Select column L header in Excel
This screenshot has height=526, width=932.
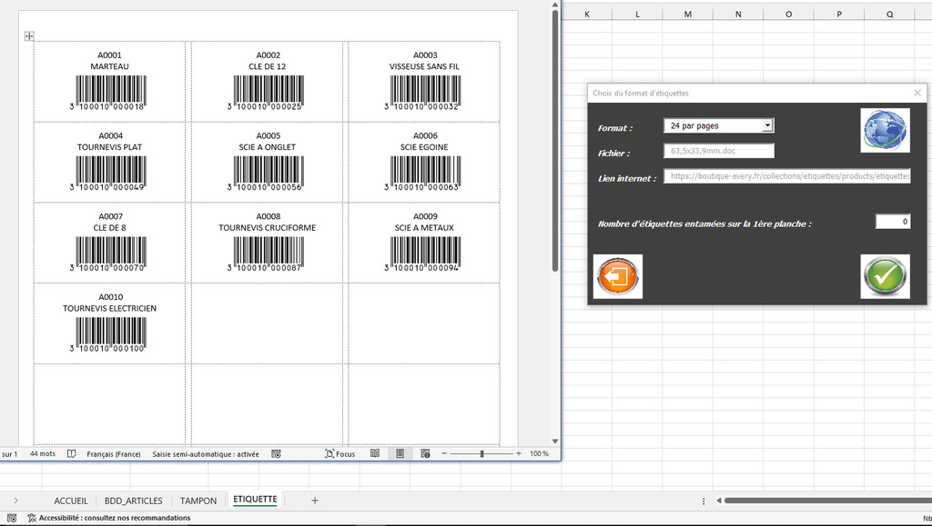(637, 15)
